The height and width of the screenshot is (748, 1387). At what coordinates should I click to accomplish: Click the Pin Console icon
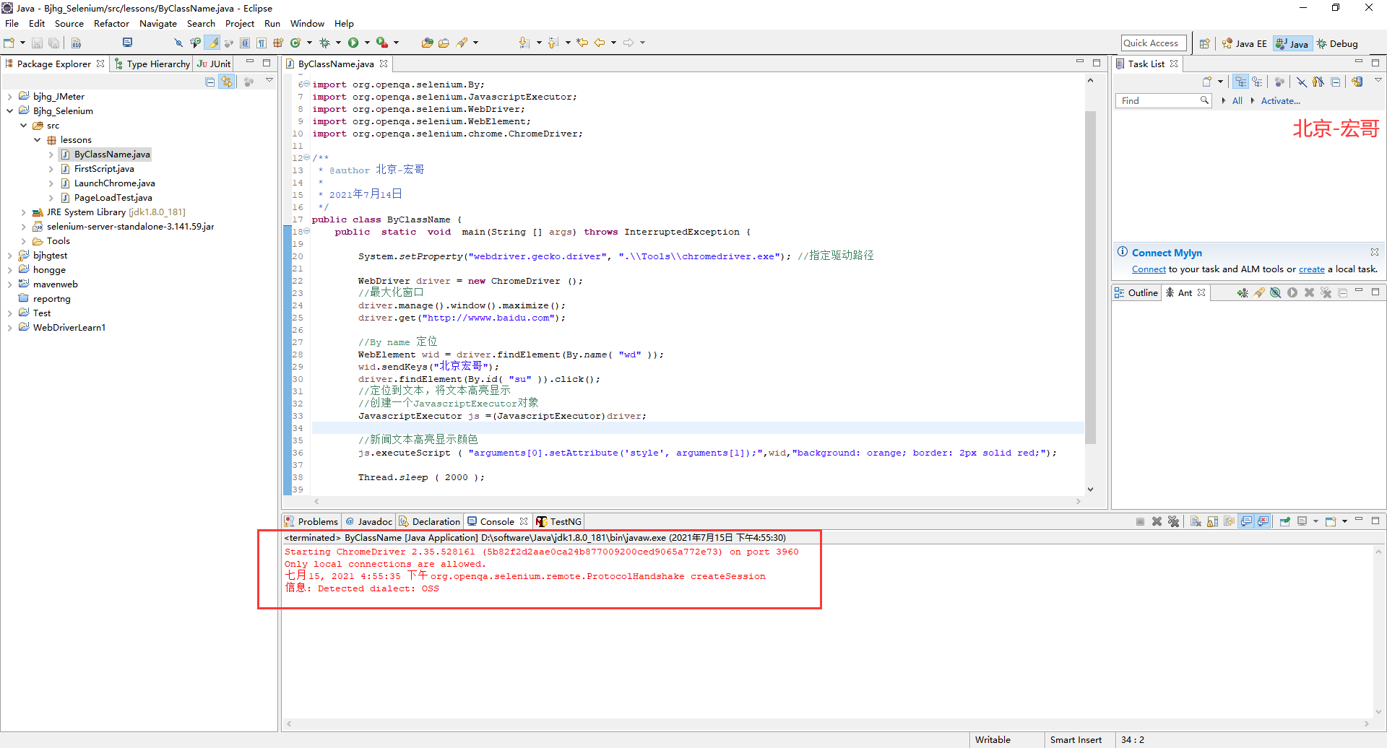(x=1284, y=521)
